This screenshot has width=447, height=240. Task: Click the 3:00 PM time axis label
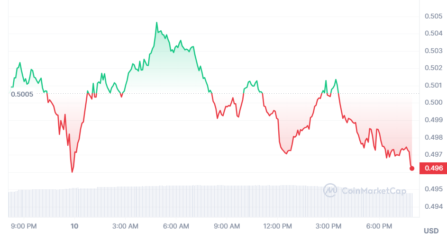coord(328,226)
